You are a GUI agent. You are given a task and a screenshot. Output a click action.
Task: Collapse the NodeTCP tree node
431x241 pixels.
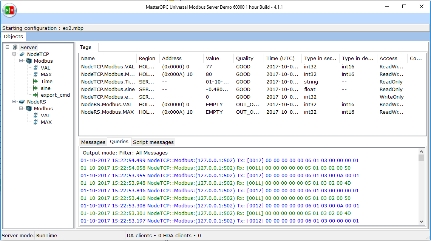[x=14, y=54]
